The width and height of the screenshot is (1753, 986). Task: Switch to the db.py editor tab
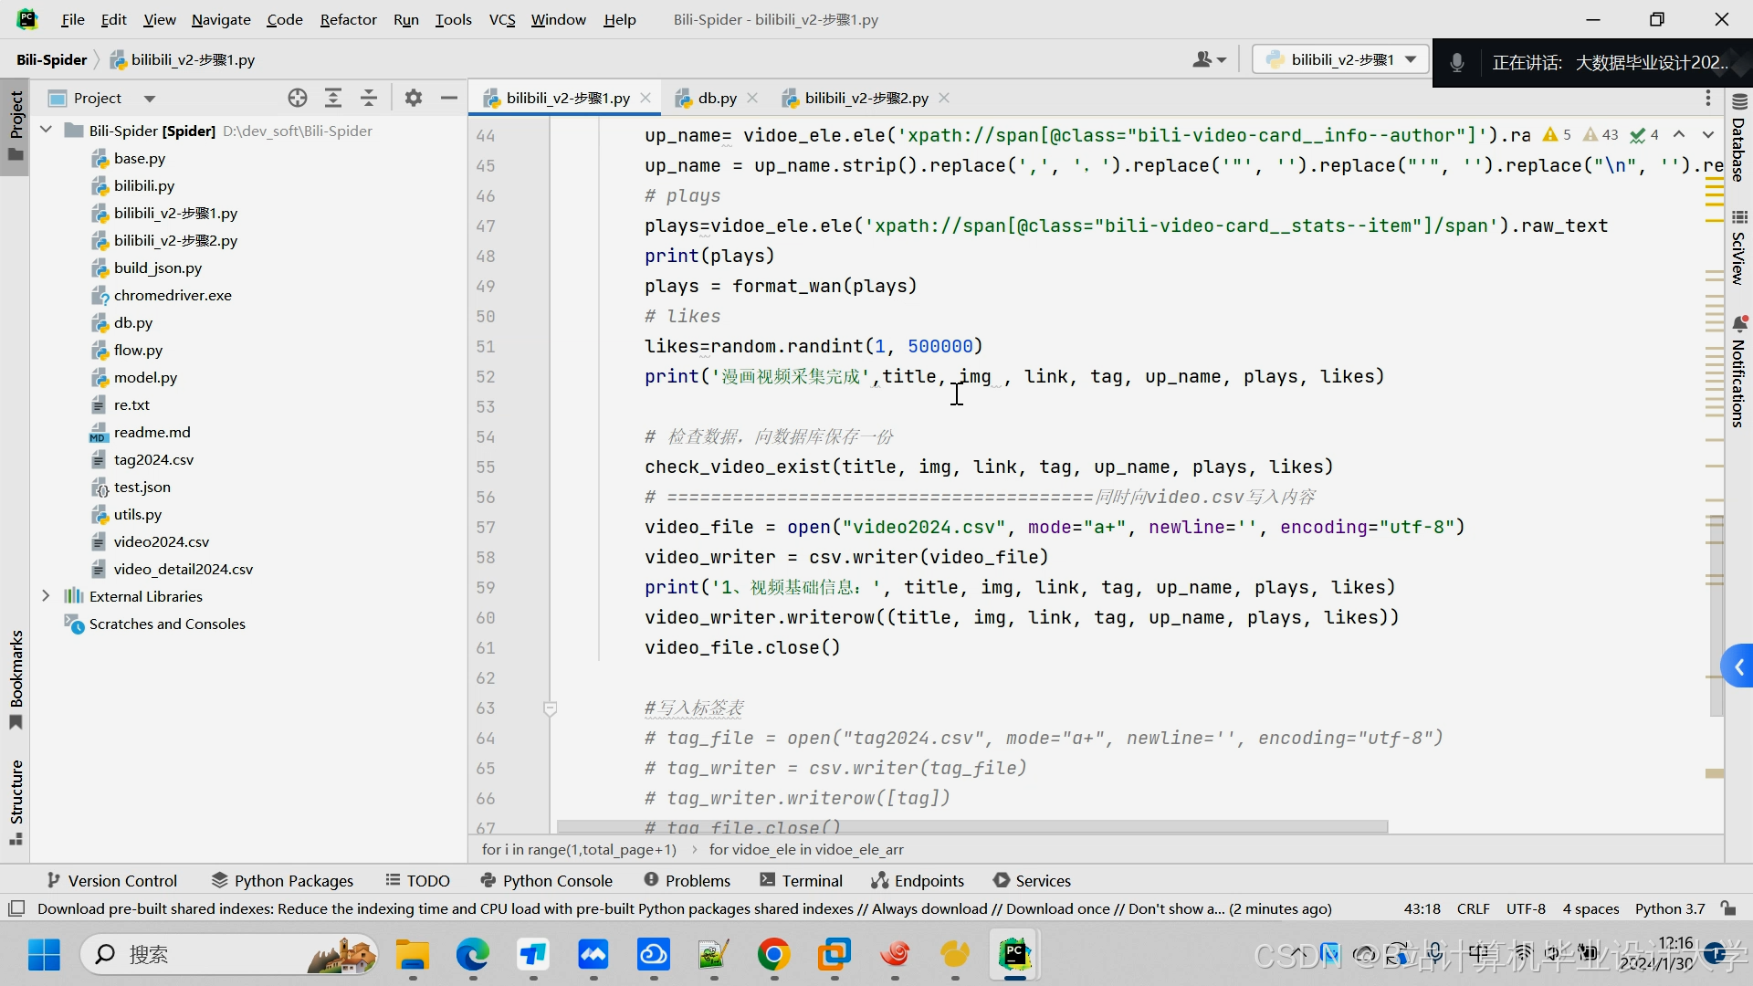(x=717, y=98)
